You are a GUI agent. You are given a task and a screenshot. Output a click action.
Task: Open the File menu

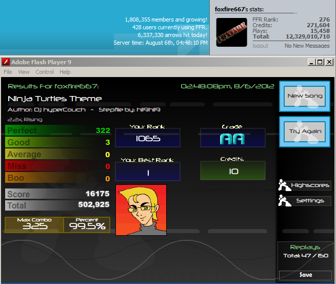8,72
